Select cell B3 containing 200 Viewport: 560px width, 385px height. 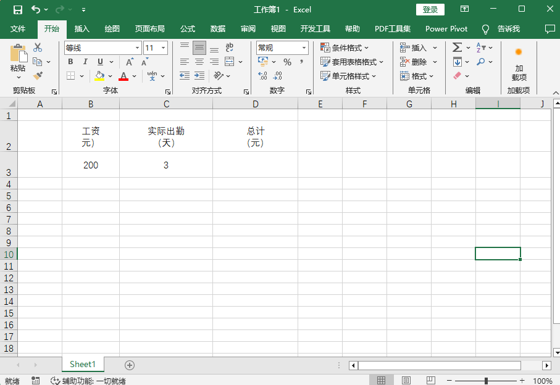click(x=91, y=165)
